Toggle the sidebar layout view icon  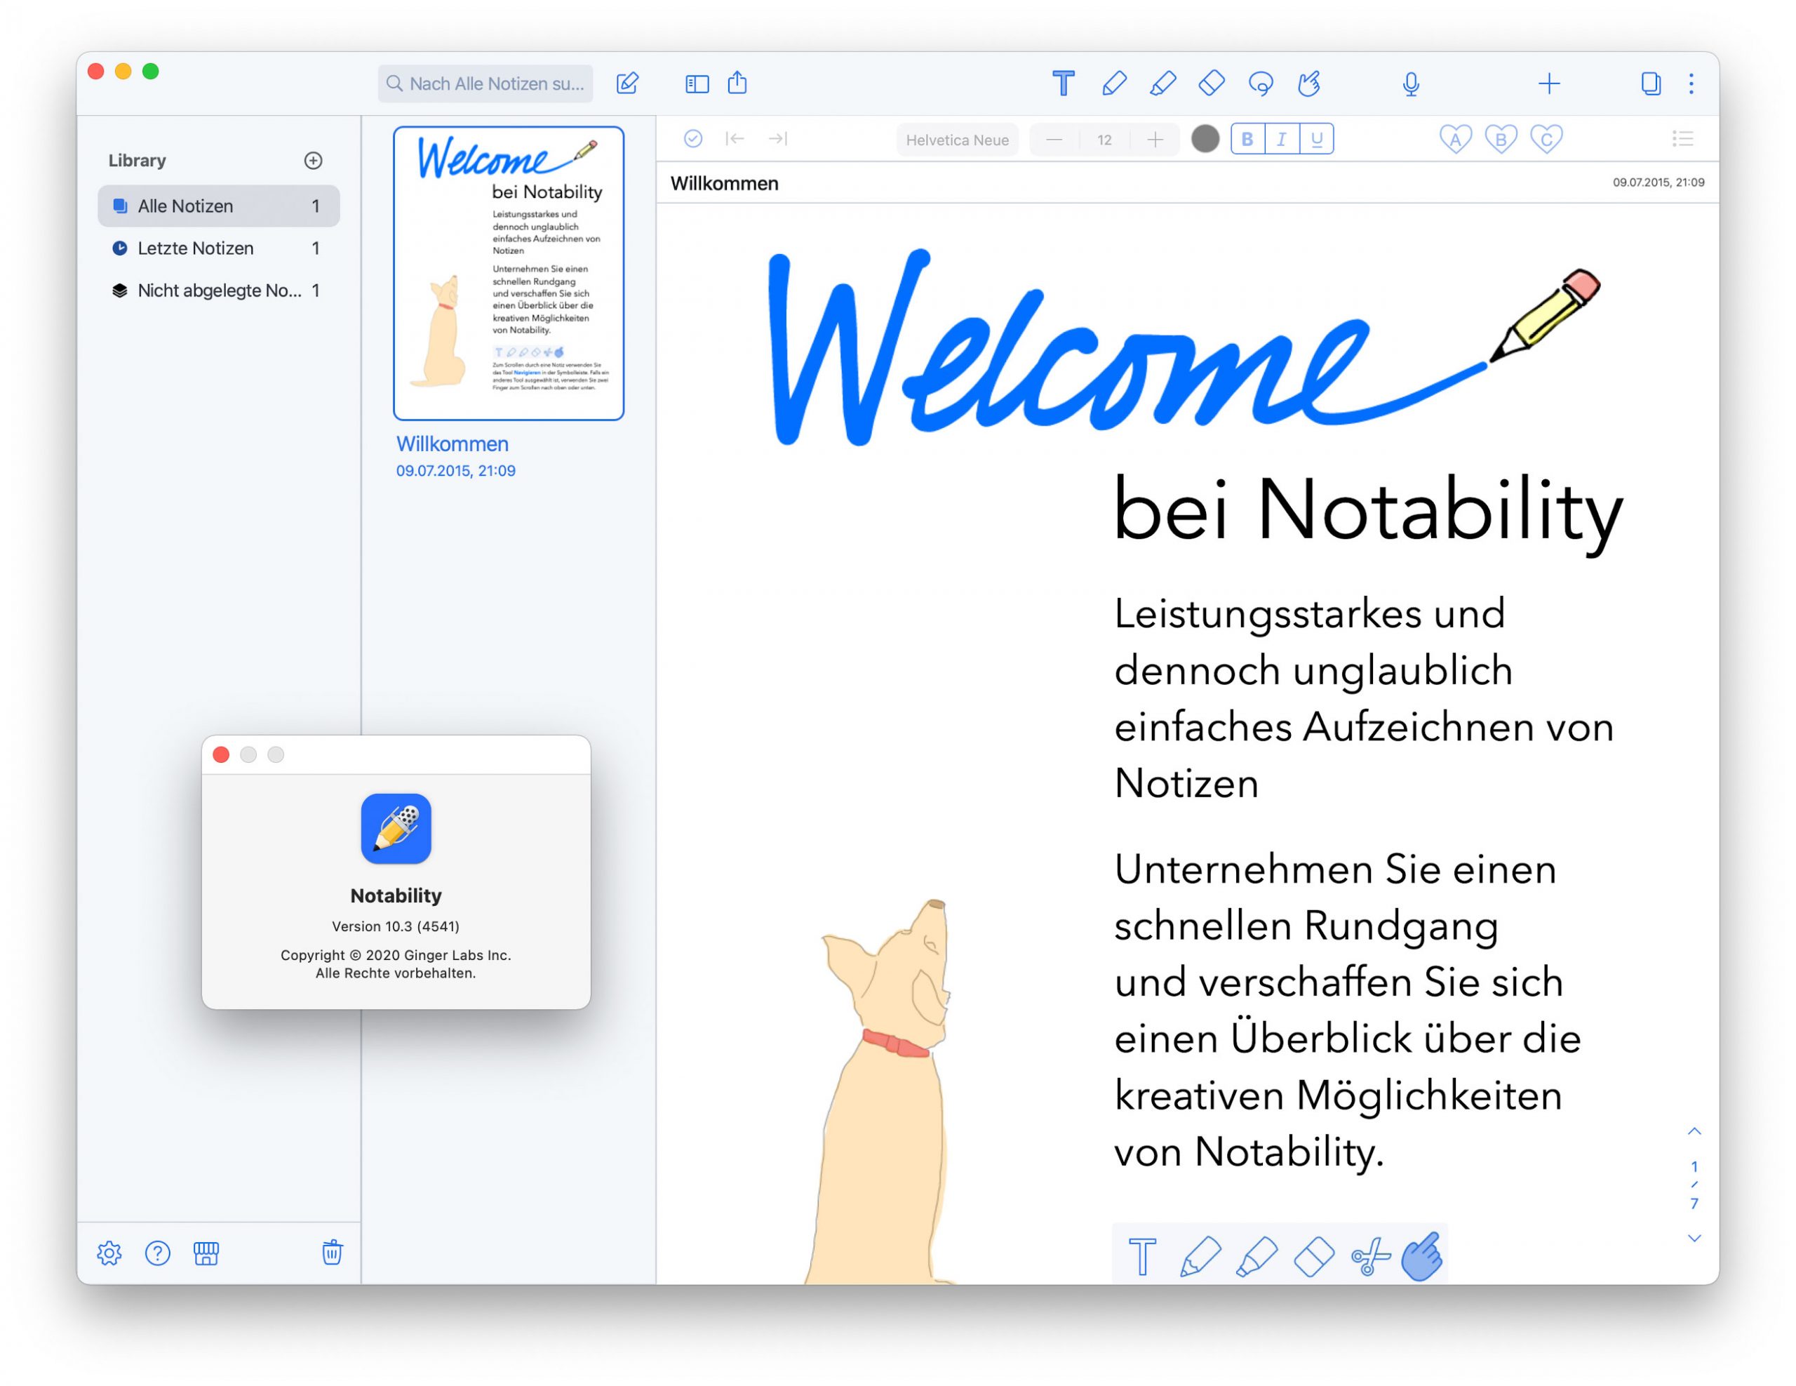pyautogui.click(x=697, y=84)
